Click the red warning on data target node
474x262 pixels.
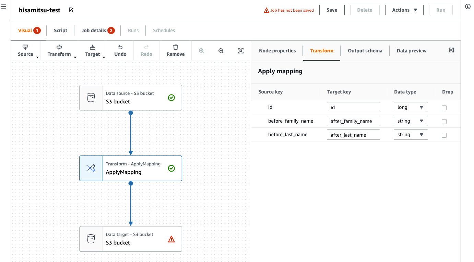tap(171, 239)
